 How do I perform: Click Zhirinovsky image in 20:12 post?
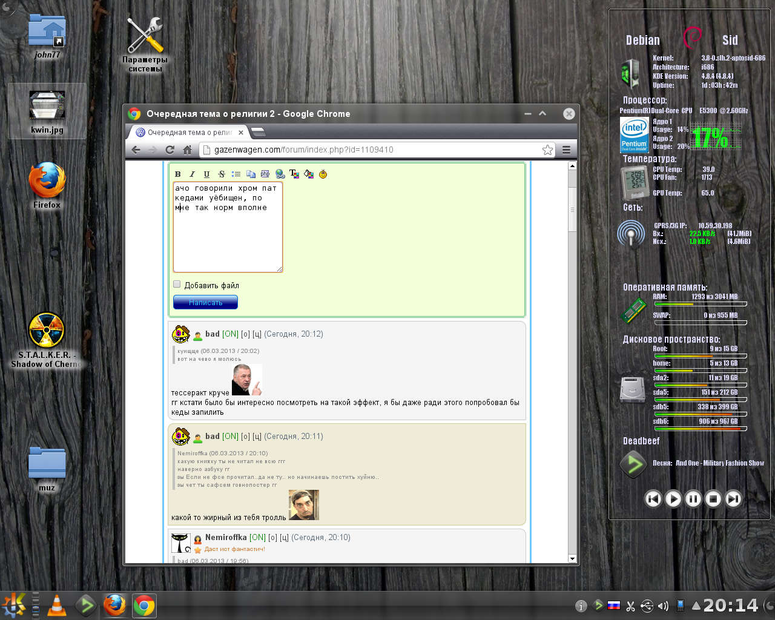coord(247,380)
